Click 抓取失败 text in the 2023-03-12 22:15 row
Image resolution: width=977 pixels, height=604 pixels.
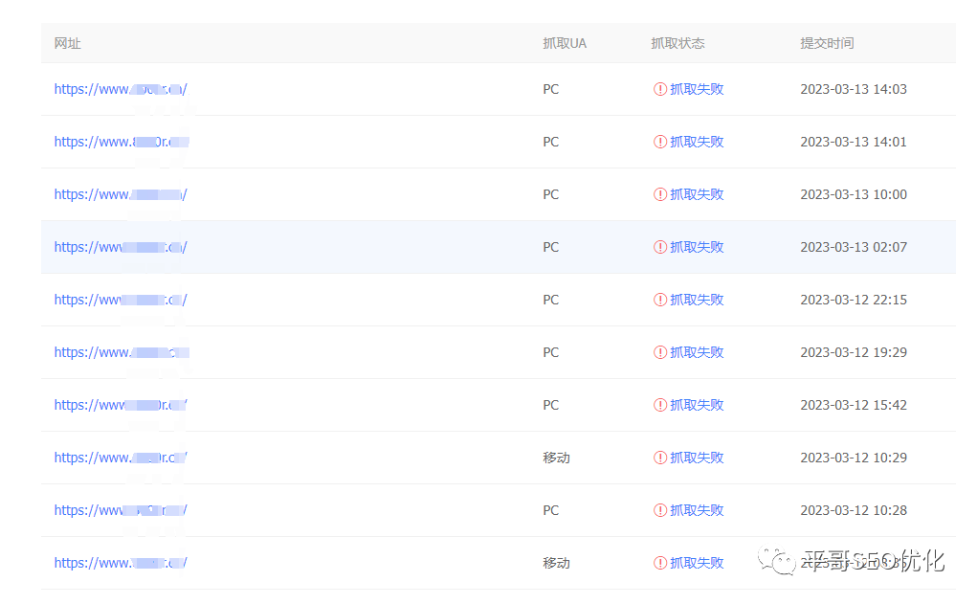(x=697, y=300)
